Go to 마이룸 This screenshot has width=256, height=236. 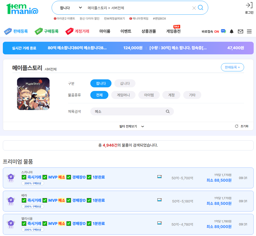tap(105, 31)
